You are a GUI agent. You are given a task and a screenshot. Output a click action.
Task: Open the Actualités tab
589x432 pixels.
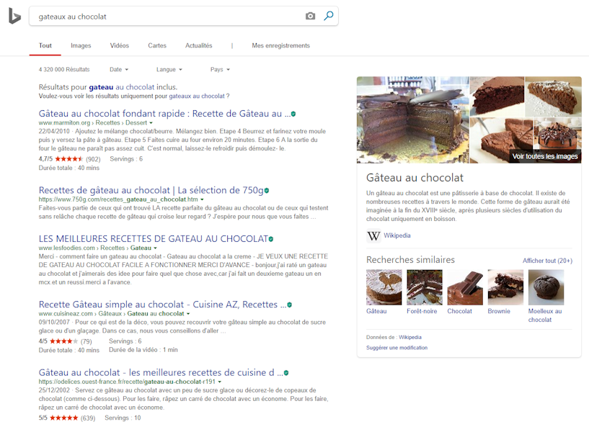click(199, 45)
